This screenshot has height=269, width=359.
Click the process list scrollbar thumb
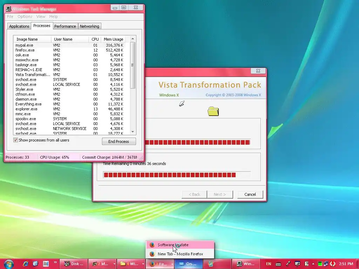(133, 65)
